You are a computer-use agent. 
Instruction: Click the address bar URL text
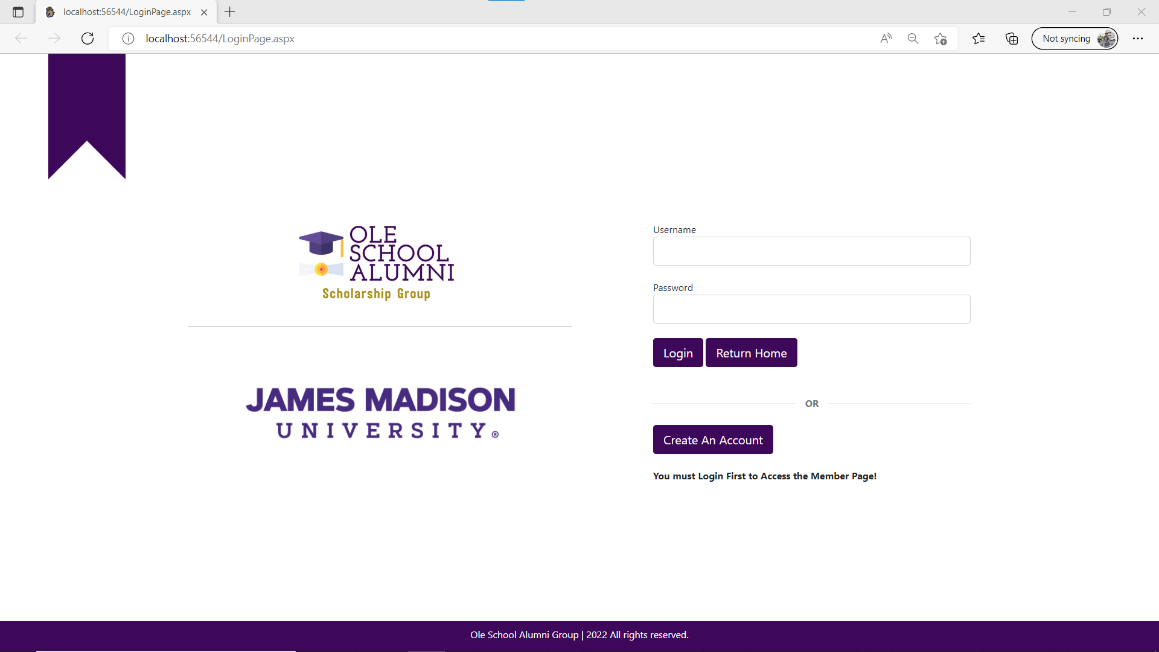pos(220,39)
